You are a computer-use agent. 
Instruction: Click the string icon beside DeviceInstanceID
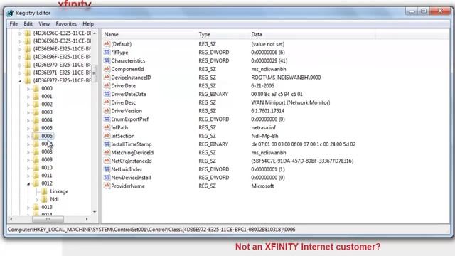[107, 78]
